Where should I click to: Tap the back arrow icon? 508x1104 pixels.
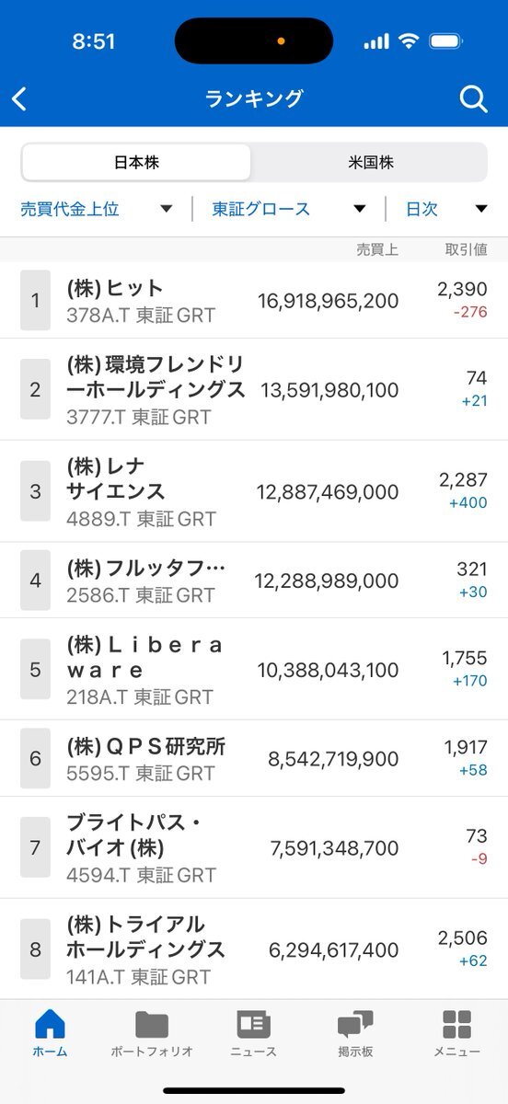pyautogui.click(x=20, y=99)
